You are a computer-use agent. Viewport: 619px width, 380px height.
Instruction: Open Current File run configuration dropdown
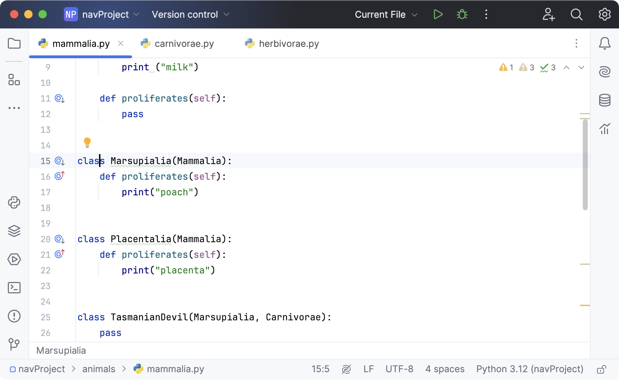point(386,15)
